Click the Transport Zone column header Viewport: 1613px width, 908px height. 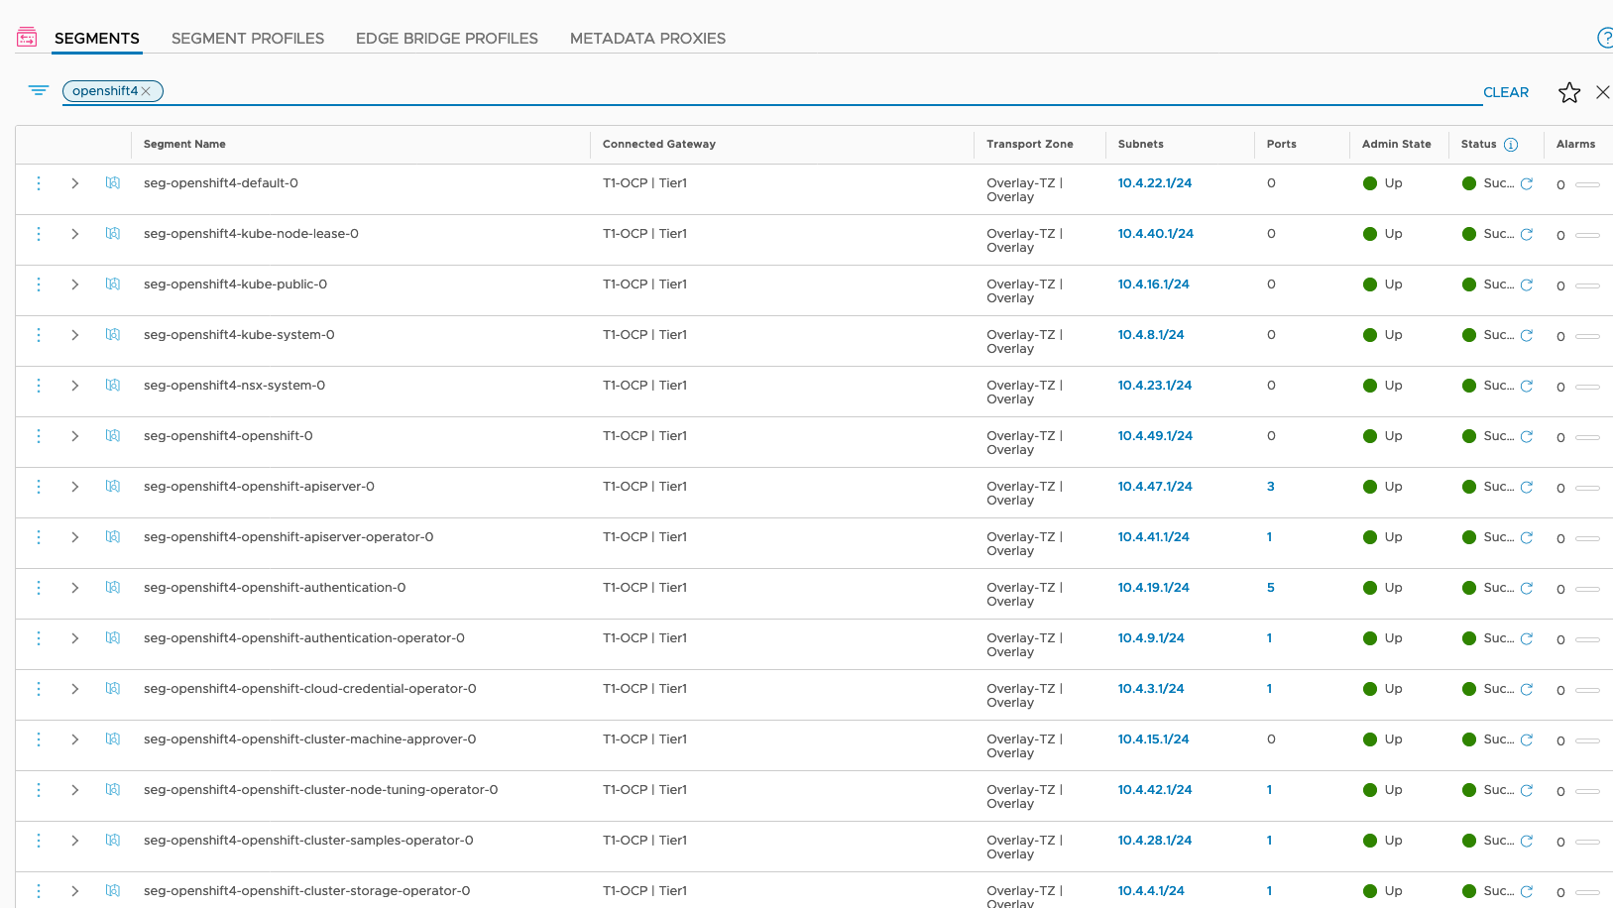point(1030,145)
